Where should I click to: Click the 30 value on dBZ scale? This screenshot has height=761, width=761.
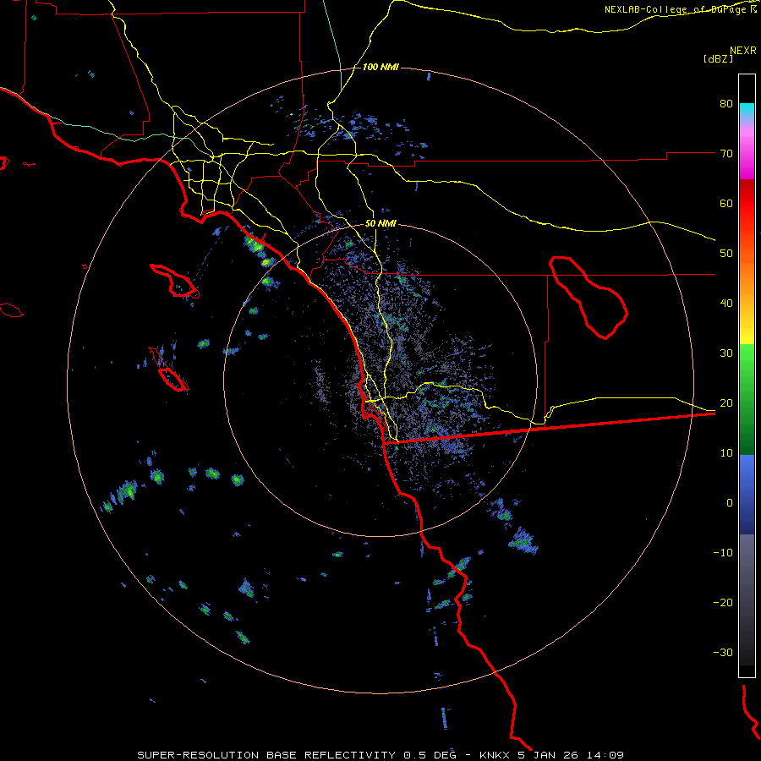pyautogui.click(x=726, y=353)
